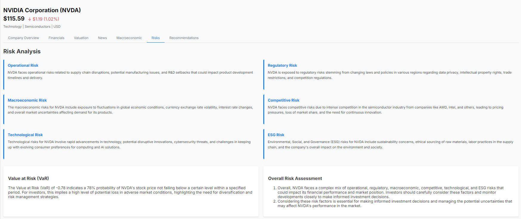Screen dimensions: 521x219
Task: Click the ESG Risk heading
Action: click(x=276, y=135)
